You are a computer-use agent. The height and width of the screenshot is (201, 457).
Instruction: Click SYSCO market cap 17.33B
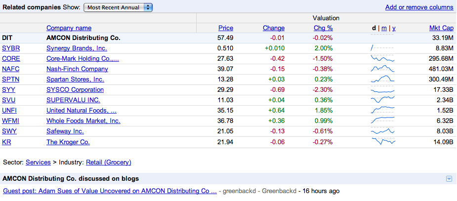point(443,90)
